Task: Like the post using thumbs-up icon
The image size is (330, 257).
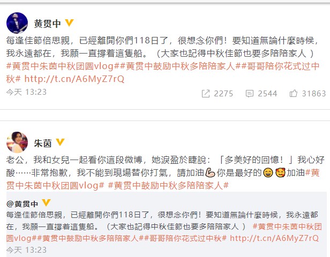Action: click(x=294, y=93)
